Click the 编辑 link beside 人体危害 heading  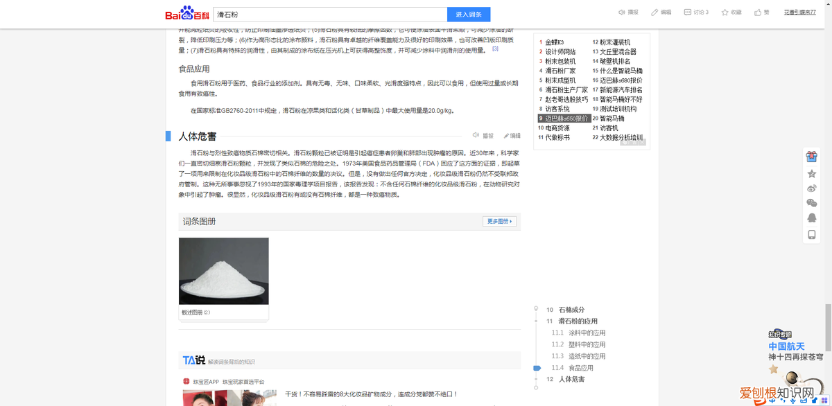pos(512,136)
